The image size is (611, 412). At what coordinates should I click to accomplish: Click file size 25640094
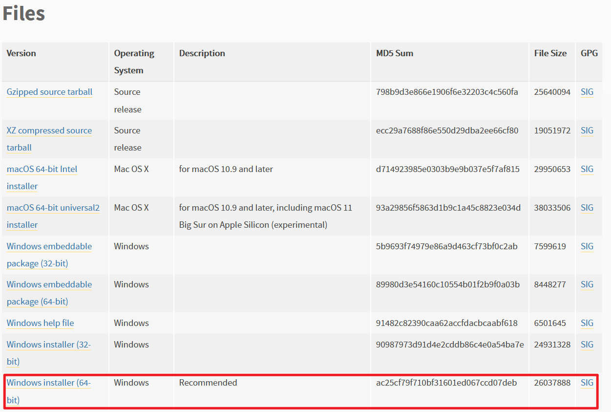click(552, 92)
